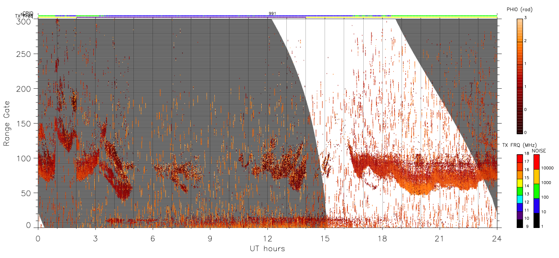Click the cyan 12-13 MHz TX FRQ swatch
The height and width of the screenshot is (258, 559).
pos(519,199)
